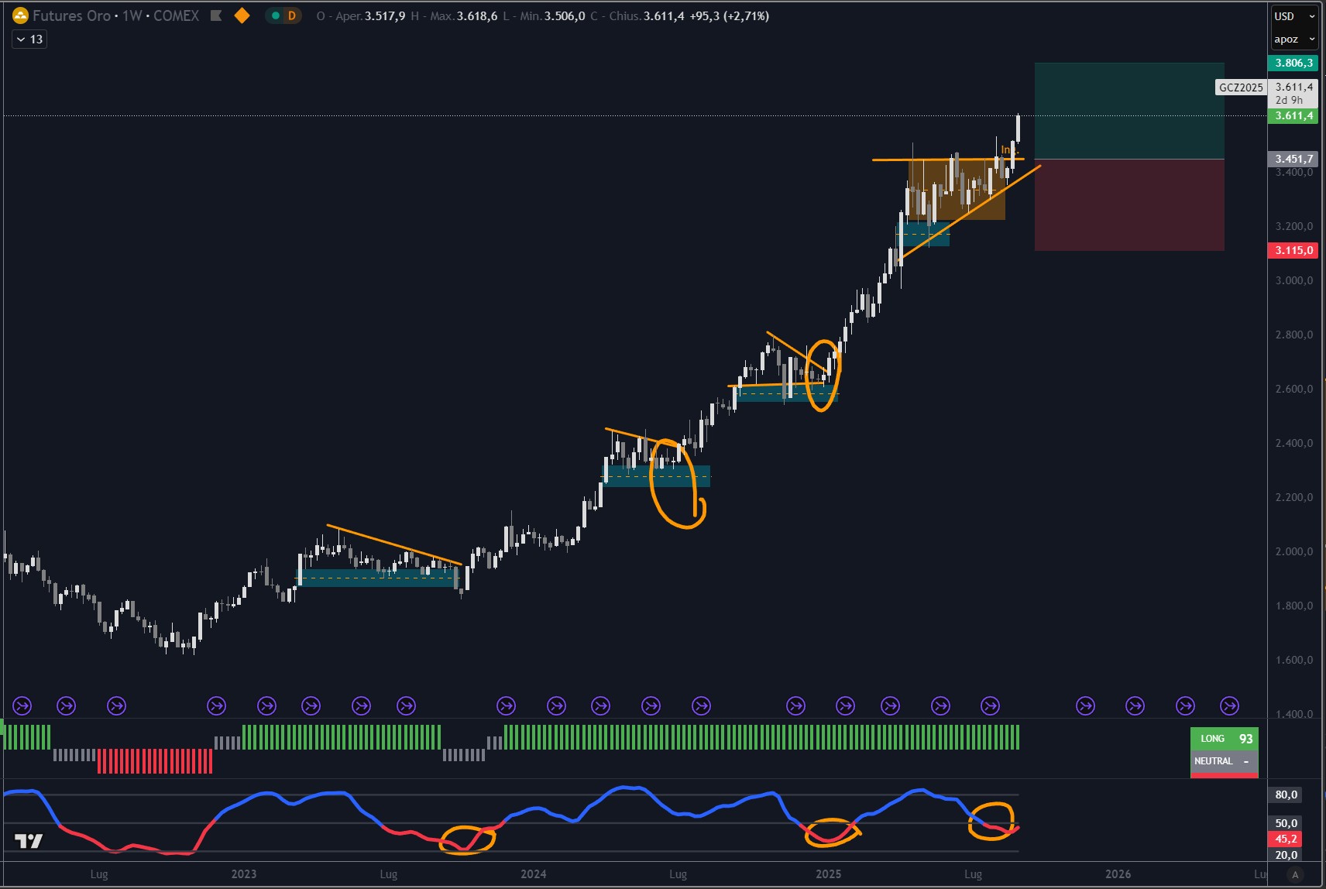
Task: Click the first purple contract rollover marker
Action: [22, 705]
